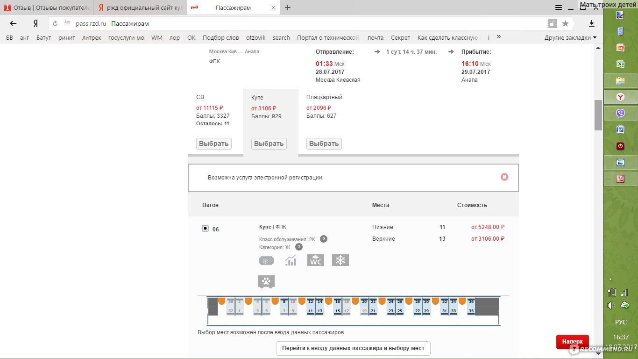Open File Explorer folder on taskbar
638x359 pixels.
pos(620,81)
